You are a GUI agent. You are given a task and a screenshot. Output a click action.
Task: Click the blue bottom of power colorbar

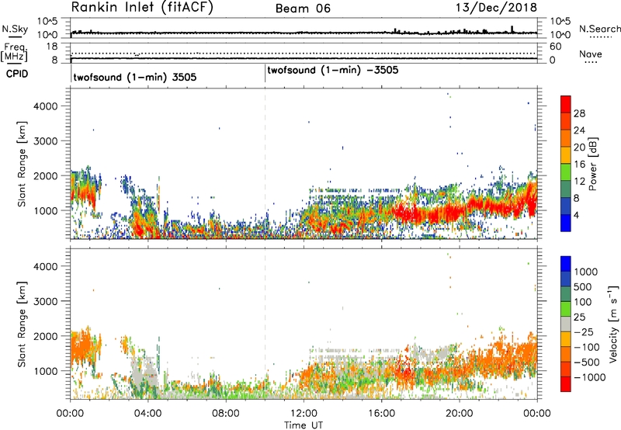(x=566, y=224)
